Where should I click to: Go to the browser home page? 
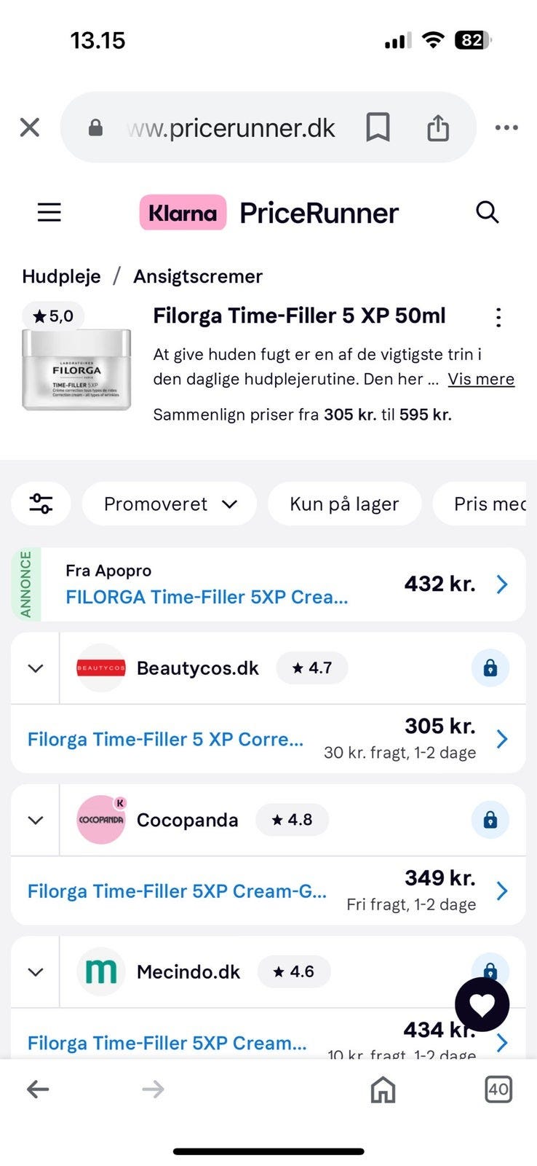click(383, 1089)
